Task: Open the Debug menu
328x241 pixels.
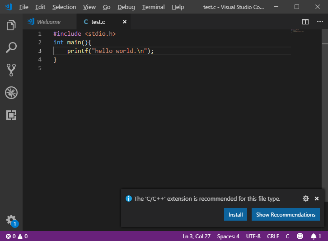Action: tap(126, 7)
